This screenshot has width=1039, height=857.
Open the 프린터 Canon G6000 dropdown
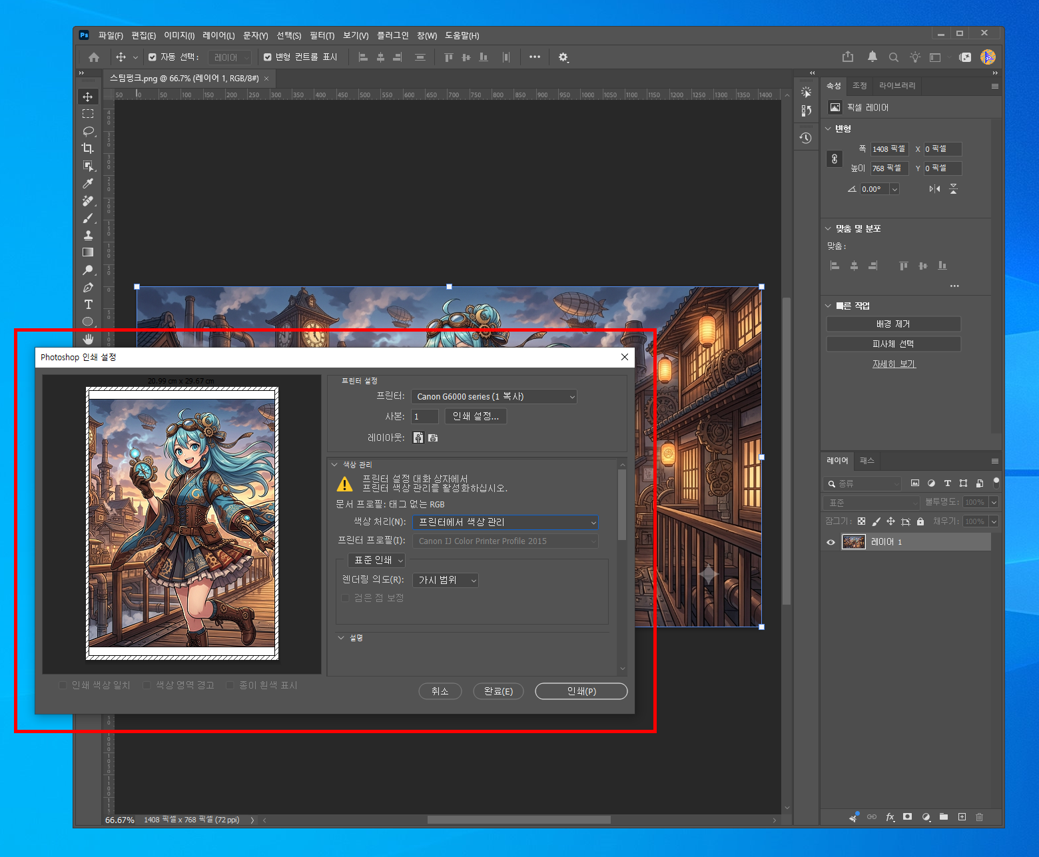point(494,396)
